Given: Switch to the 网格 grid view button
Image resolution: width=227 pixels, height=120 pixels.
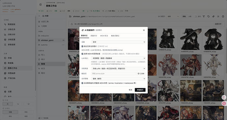Looking at the screenshot, I should tap(184, 16).
